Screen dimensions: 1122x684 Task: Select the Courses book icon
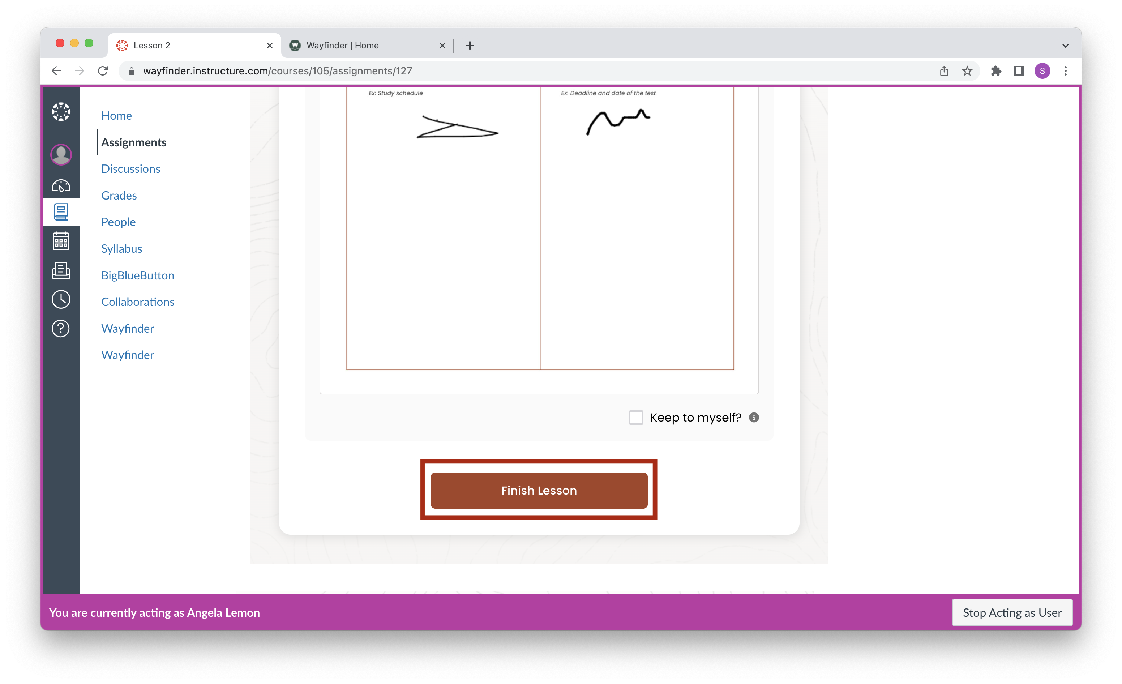pyautogui.click(x=61, y=212)
